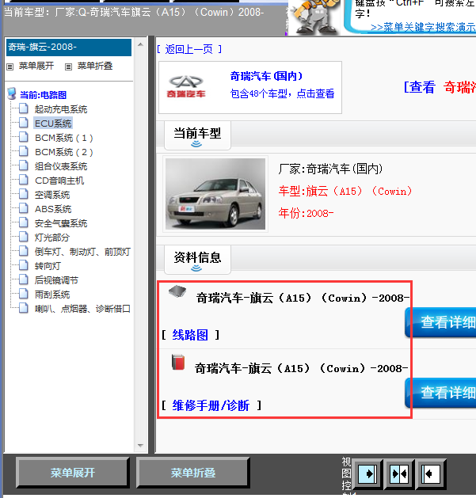Image resolution: width=476 pixels, height=498 pixels.
Task: Click 年份:2008- text
Action: [306, 213]
